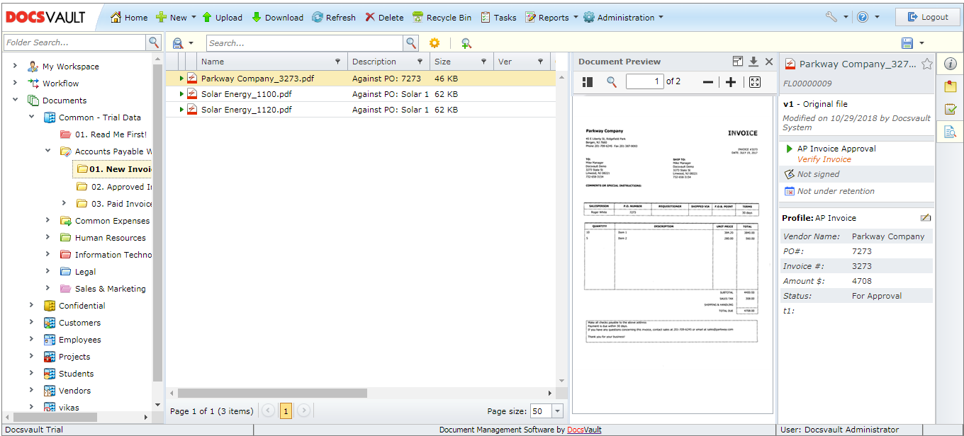The width and height of the screenshot is (964, 436).
Task: Open the advanced search gear icon
Action: (x=435, y=42)
